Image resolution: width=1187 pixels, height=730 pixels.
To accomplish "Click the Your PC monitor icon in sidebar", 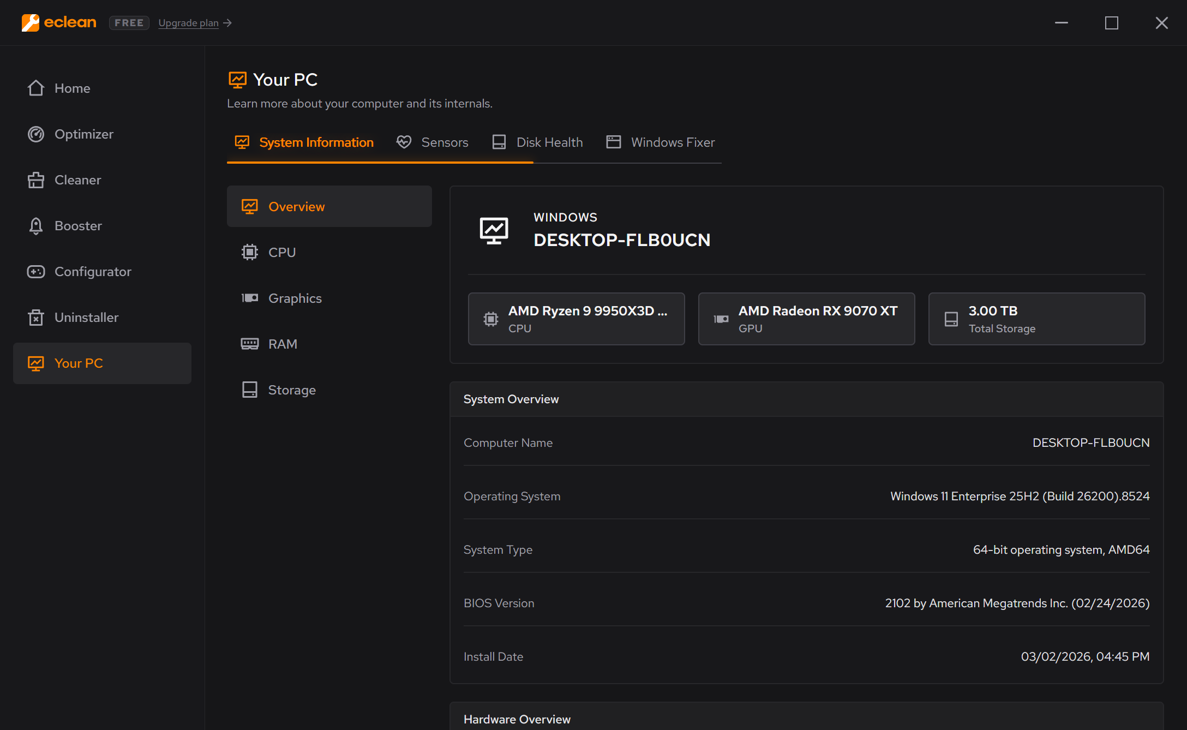I will 36,363.
